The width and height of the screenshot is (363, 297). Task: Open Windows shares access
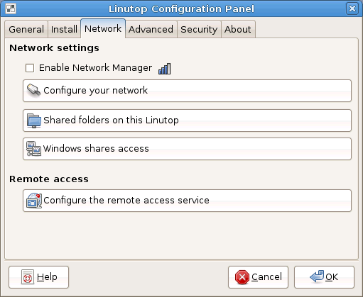(187, 149)
